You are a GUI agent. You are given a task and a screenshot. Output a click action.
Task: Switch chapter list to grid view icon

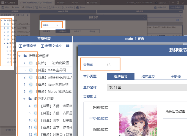[x=68, y=46]
